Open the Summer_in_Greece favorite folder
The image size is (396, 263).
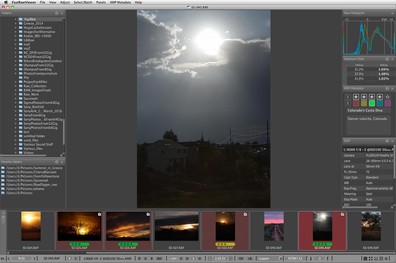point(33,168)
